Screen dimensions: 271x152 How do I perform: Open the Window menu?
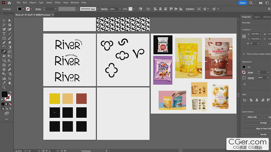tap(75, 2)
